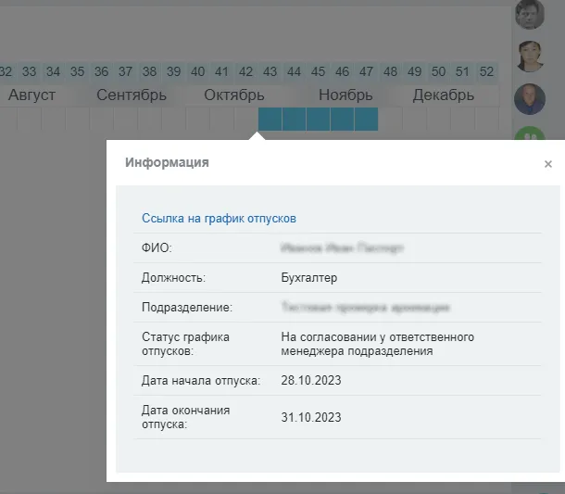Click the Сентябрь month label
The image size is (565, 494).
[x=132, y=95]
